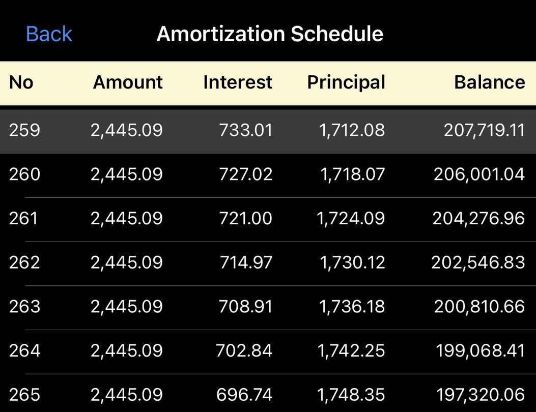536x412 pixels.
Task: Select payment row 260
Action: click(x=268, y=174)
